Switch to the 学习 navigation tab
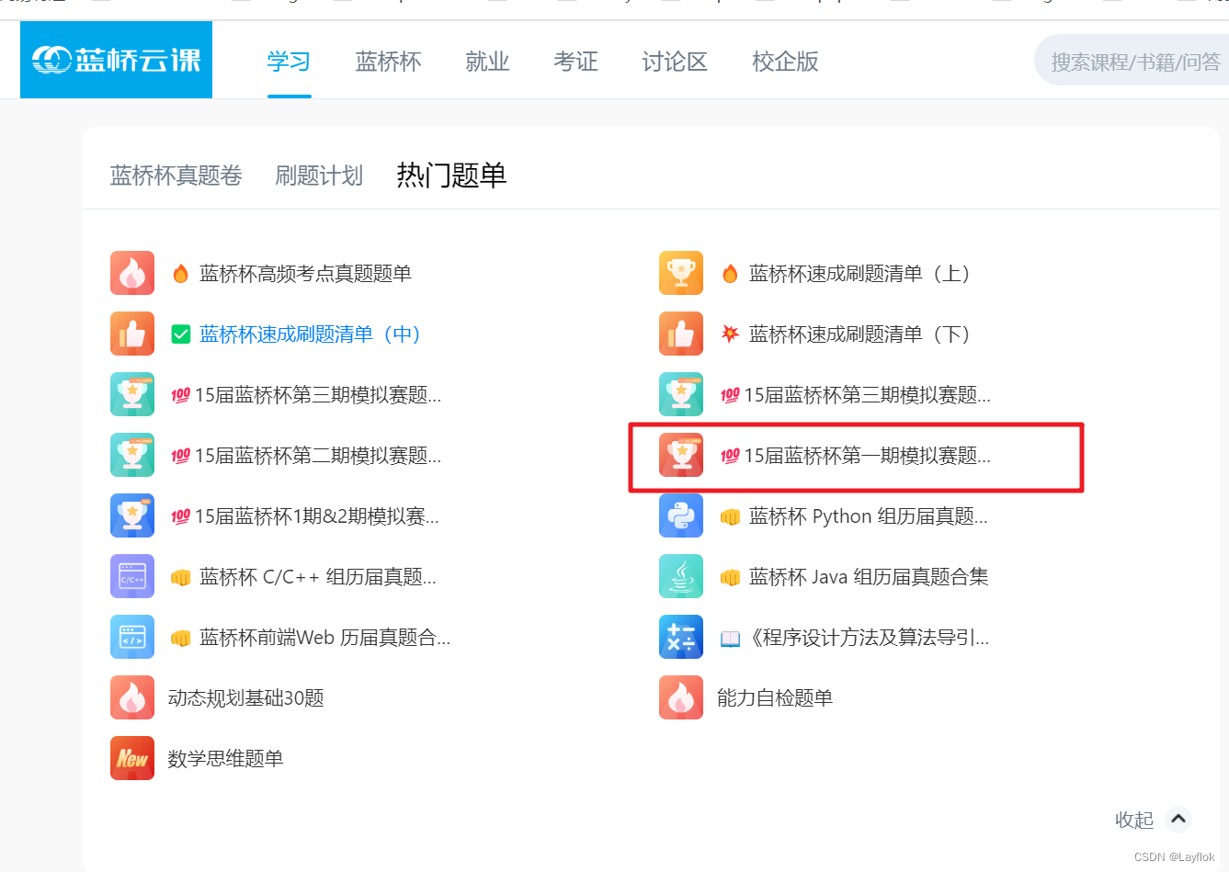1229x872 pixels. 289,62
